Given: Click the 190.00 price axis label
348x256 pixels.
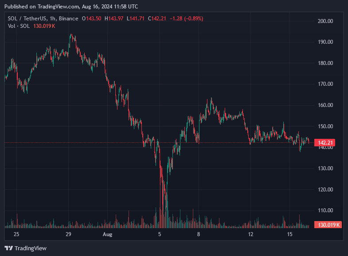Looking at the screenshot, I should tap(325, 42).
